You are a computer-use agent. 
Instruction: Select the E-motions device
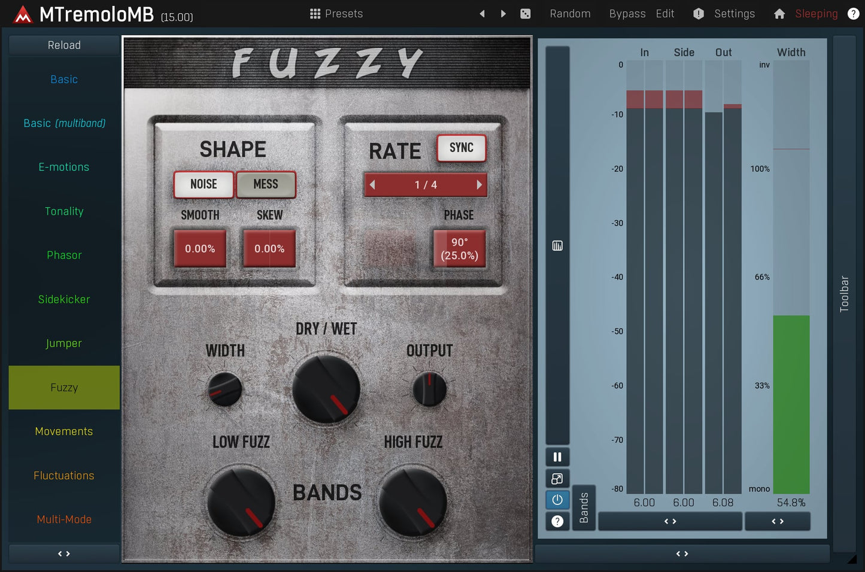[64, 168]
